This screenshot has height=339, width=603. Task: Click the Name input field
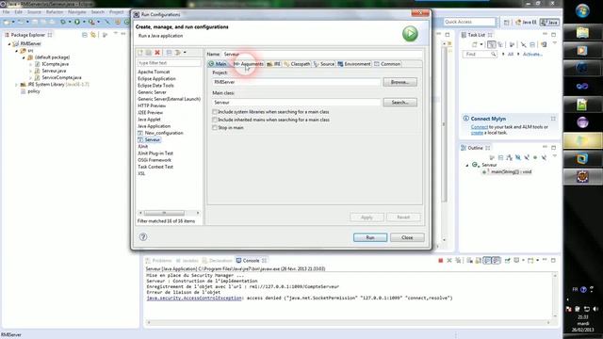pos(322,55)
